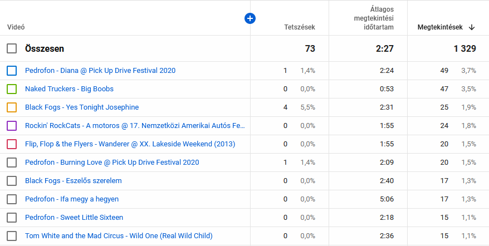Select checkbox for Black Fogs - Eszelős szerelem
The height and width of the screenshot is (246, 489).
point(12,181)
